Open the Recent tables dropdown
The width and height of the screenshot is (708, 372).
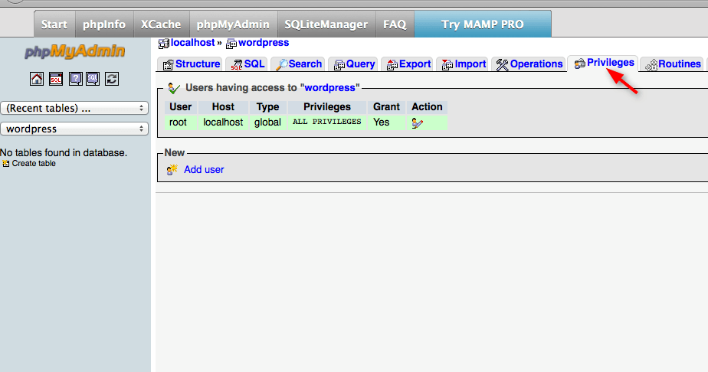(x=74, y=108)
